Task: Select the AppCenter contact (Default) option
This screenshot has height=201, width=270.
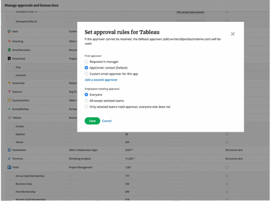Action: (x=87, y=68)
